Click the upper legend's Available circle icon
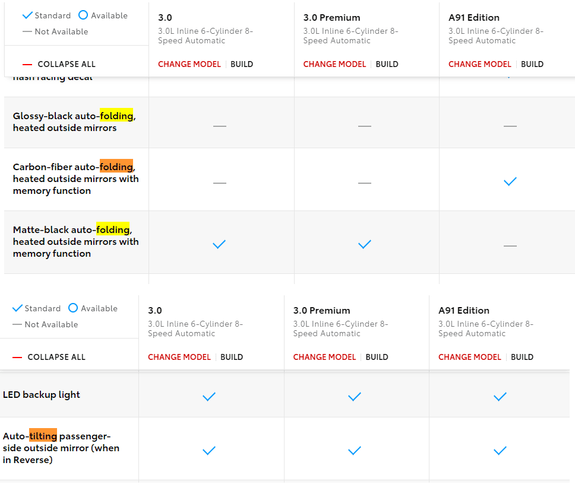The height and width of the screenshot is (485, 575). [x=83, y=15]
